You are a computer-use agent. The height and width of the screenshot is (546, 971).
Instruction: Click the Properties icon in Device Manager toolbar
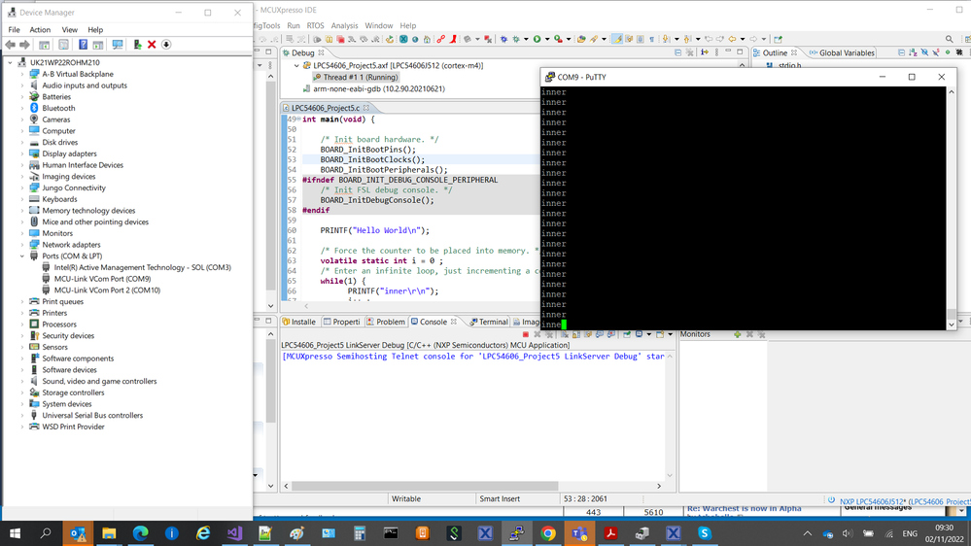[x=63, y=45]
